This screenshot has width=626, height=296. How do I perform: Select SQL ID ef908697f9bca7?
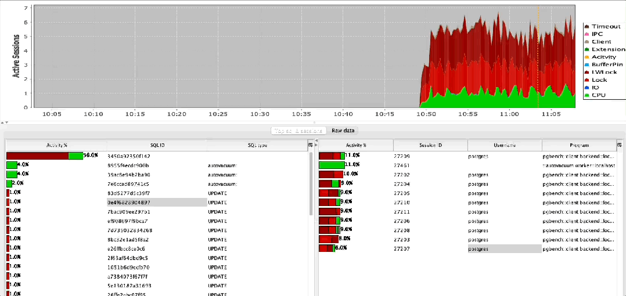click(127, 221)
